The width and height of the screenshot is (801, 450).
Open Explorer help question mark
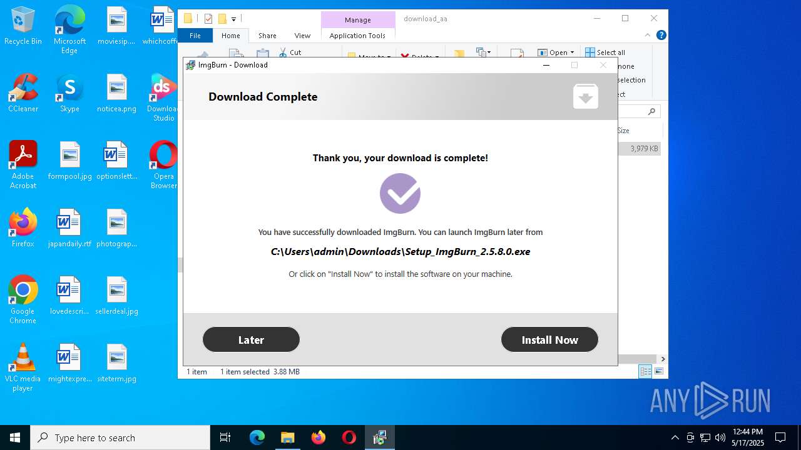pos(661,36)
